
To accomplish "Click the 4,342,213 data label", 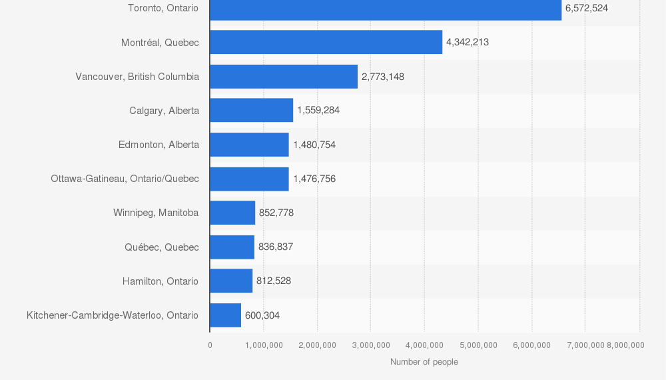I will click(468, 42).
